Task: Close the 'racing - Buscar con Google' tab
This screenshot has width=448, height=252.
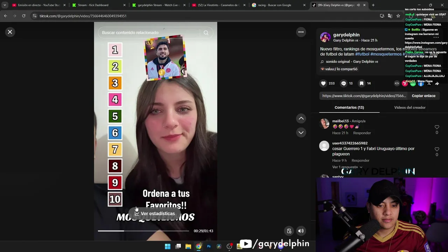Action: pyautogui.click(x=304, y=5)
